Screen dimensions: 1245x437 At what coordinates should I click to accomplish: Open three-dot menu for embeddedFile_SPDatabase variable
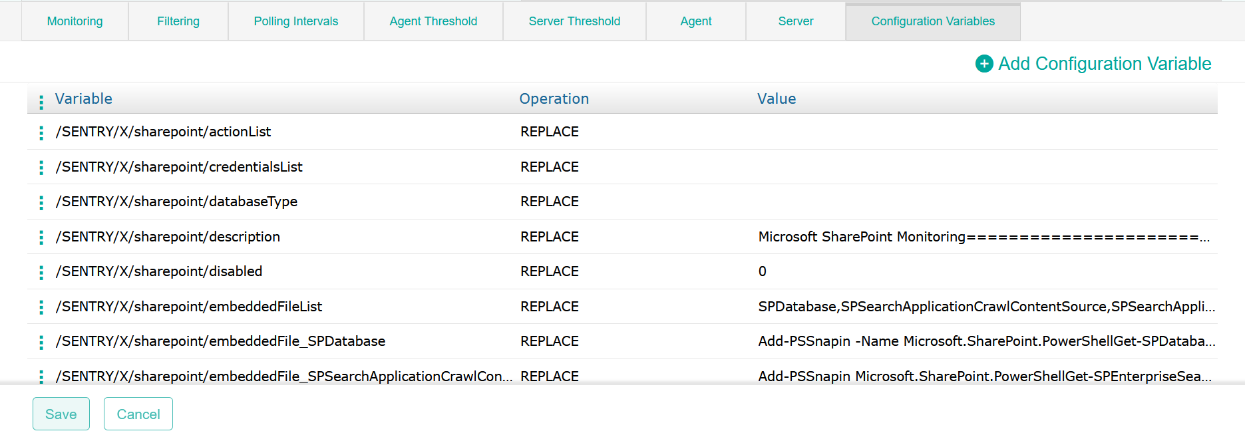pyautogui.click(x=41, y=343)
